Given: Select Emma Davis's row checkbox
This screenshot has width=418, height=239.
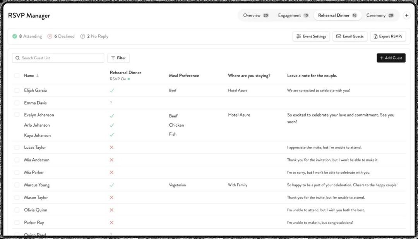Looking at the screenshot, I should coord(17,103).
